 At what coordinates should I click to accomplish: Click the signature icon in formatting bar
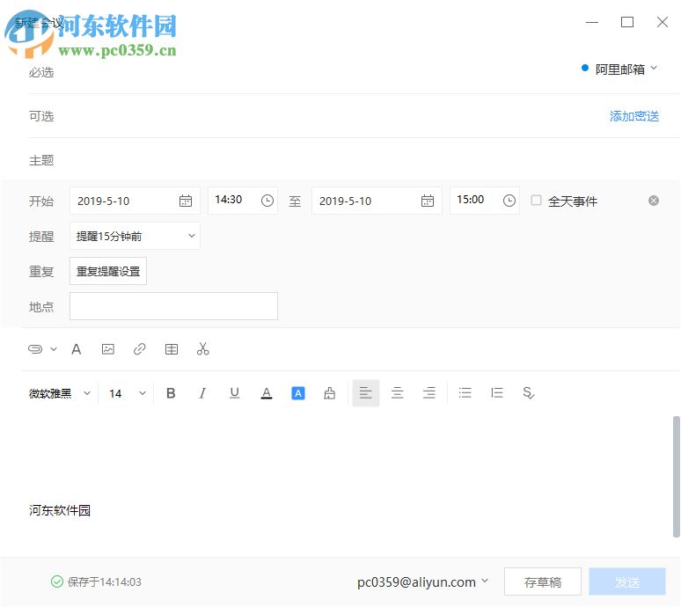tap(529, 393)
